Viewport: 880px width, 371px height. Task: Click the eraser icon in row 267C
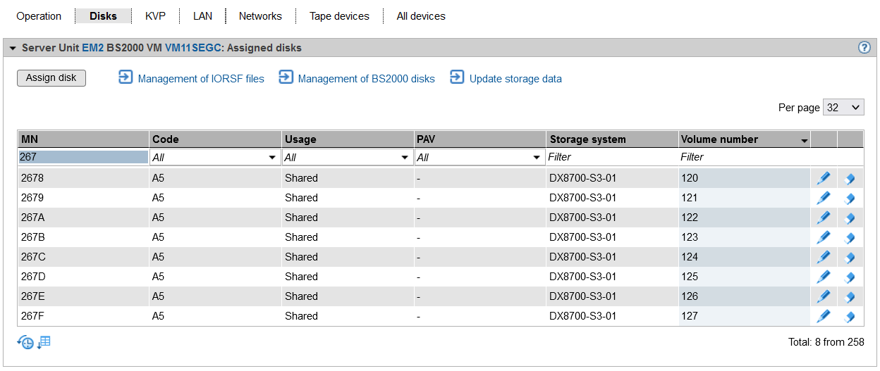(x=850, y=257)
